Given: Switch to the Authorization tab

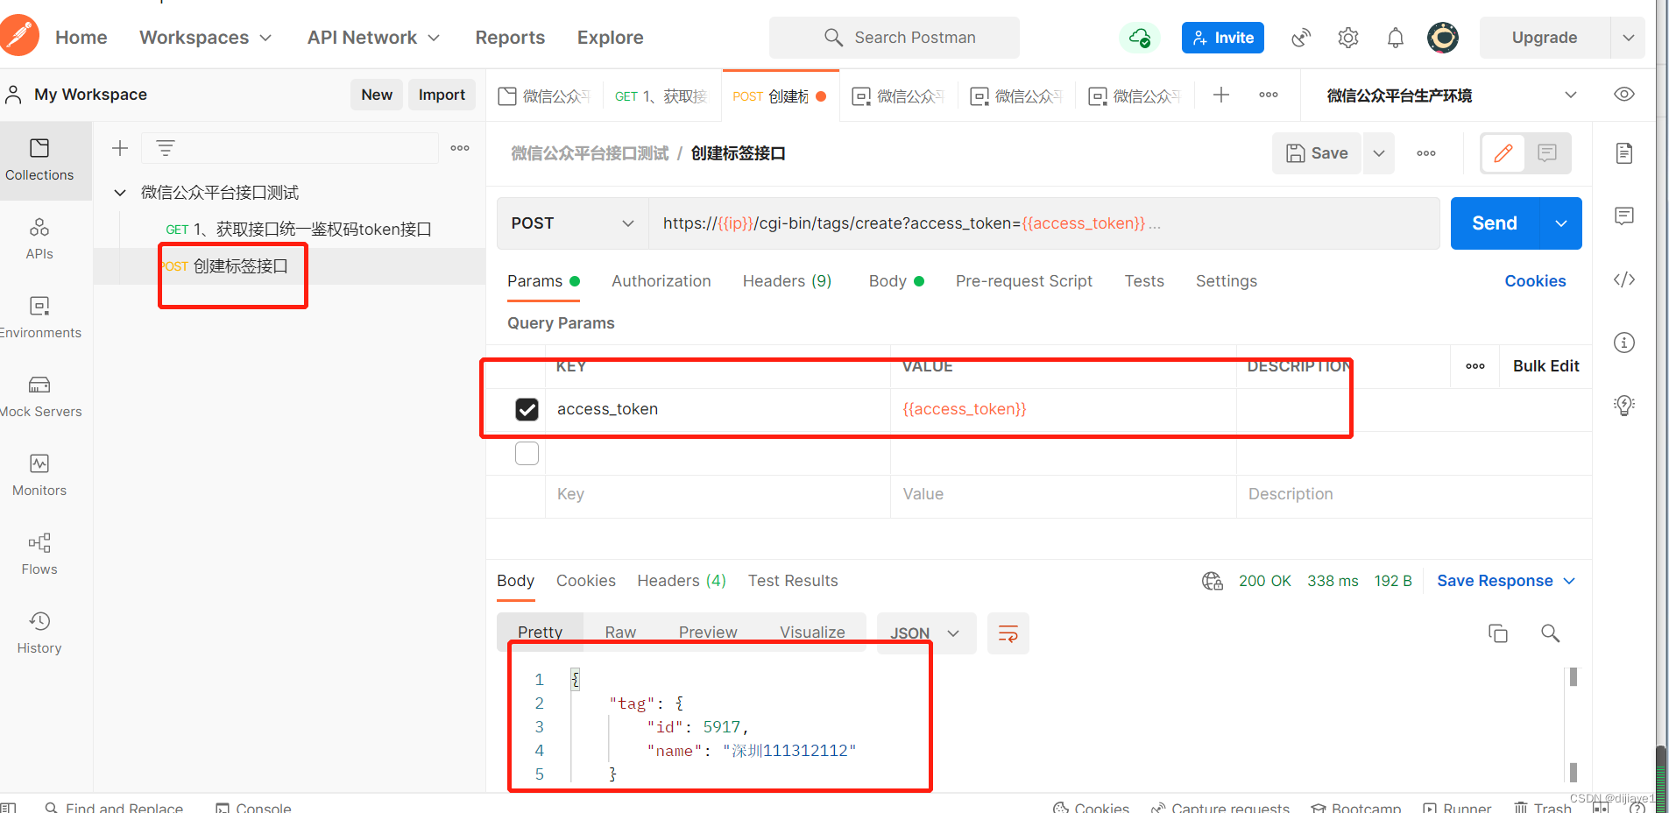Looking at the screenshot, I should coord(661,281).
